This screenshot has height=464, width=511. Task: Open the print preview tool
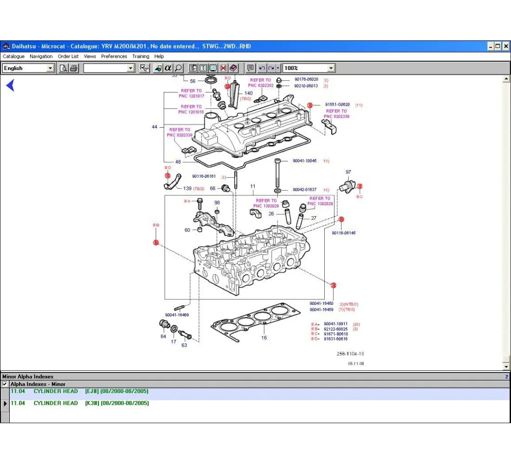[x=63, y=68]
